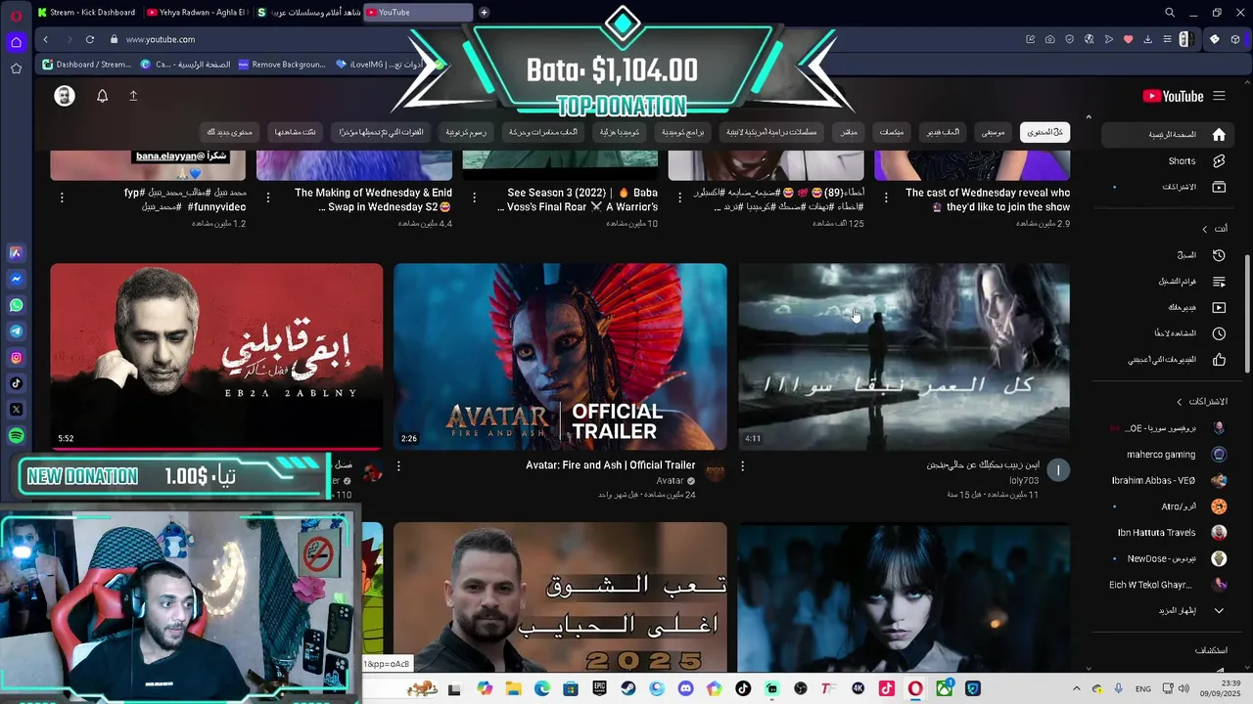Open WhatsApp in Opera sidebar
This screenshot has width=1253, height=704.
tap(16, 305)
